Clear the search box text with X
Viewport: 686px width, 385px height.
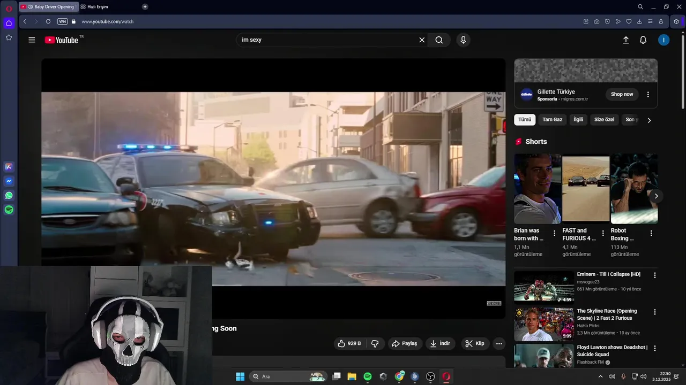[422, 40]
